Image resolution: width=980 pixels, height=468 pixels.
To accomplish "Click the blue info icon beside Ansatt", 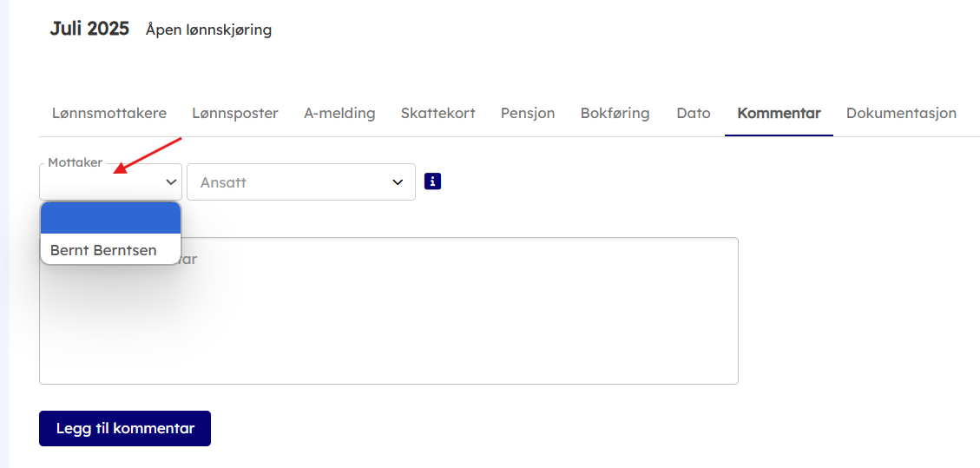I will point(432,181).
